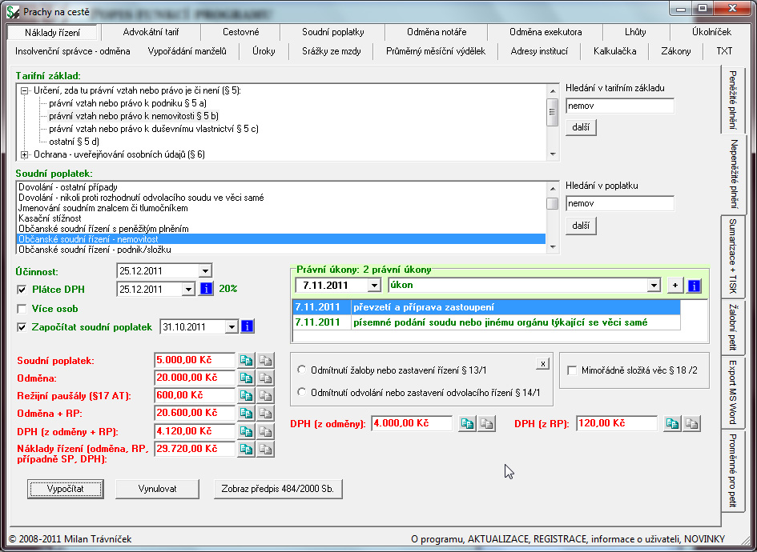Switch to the Advokátní tarif tab
757x552 pixels.
tap(151, 32)
